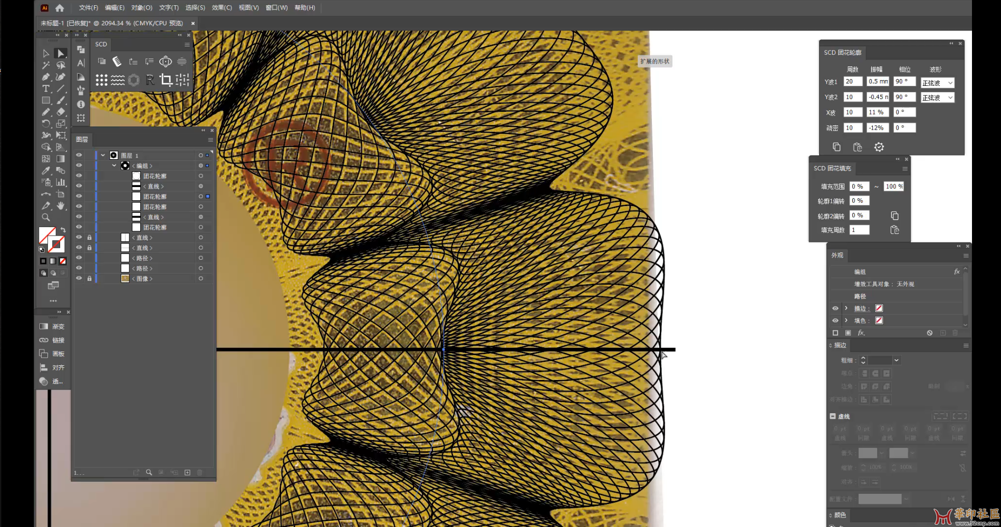Expand 填色 attribute in 外观 panel

click(x=846, y=320)
